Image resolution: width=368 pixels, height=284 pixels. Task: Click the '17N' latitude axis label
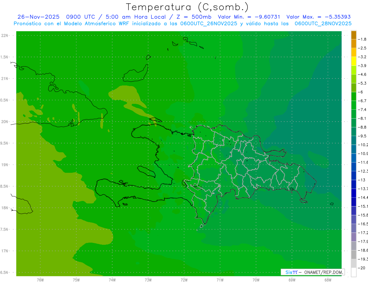pyautogui.click(x=4, y=251)
